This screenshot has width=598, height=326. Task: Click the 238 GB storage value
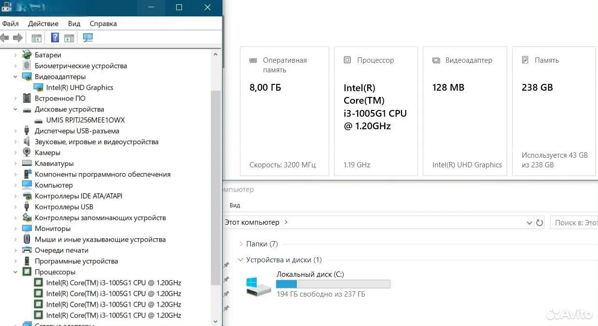[x=537, y=87]
